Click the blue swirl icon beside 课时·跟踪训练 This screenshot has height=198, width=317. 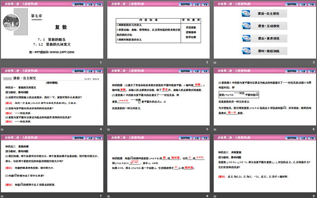pyautogui.click(x=246, y=51)
